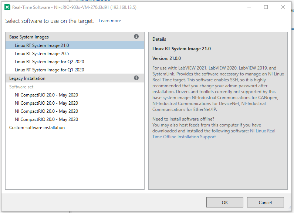Click info icon beside Legacy Installation

tap(136, 78)
